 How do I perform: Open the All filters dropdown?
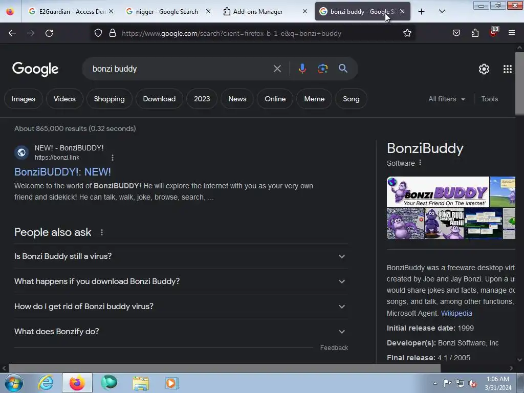[446, 99]
